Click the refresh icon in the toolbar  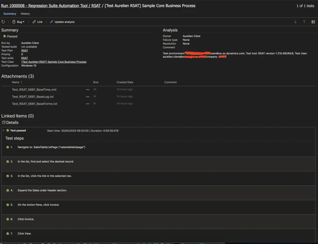tap(3, 22)
